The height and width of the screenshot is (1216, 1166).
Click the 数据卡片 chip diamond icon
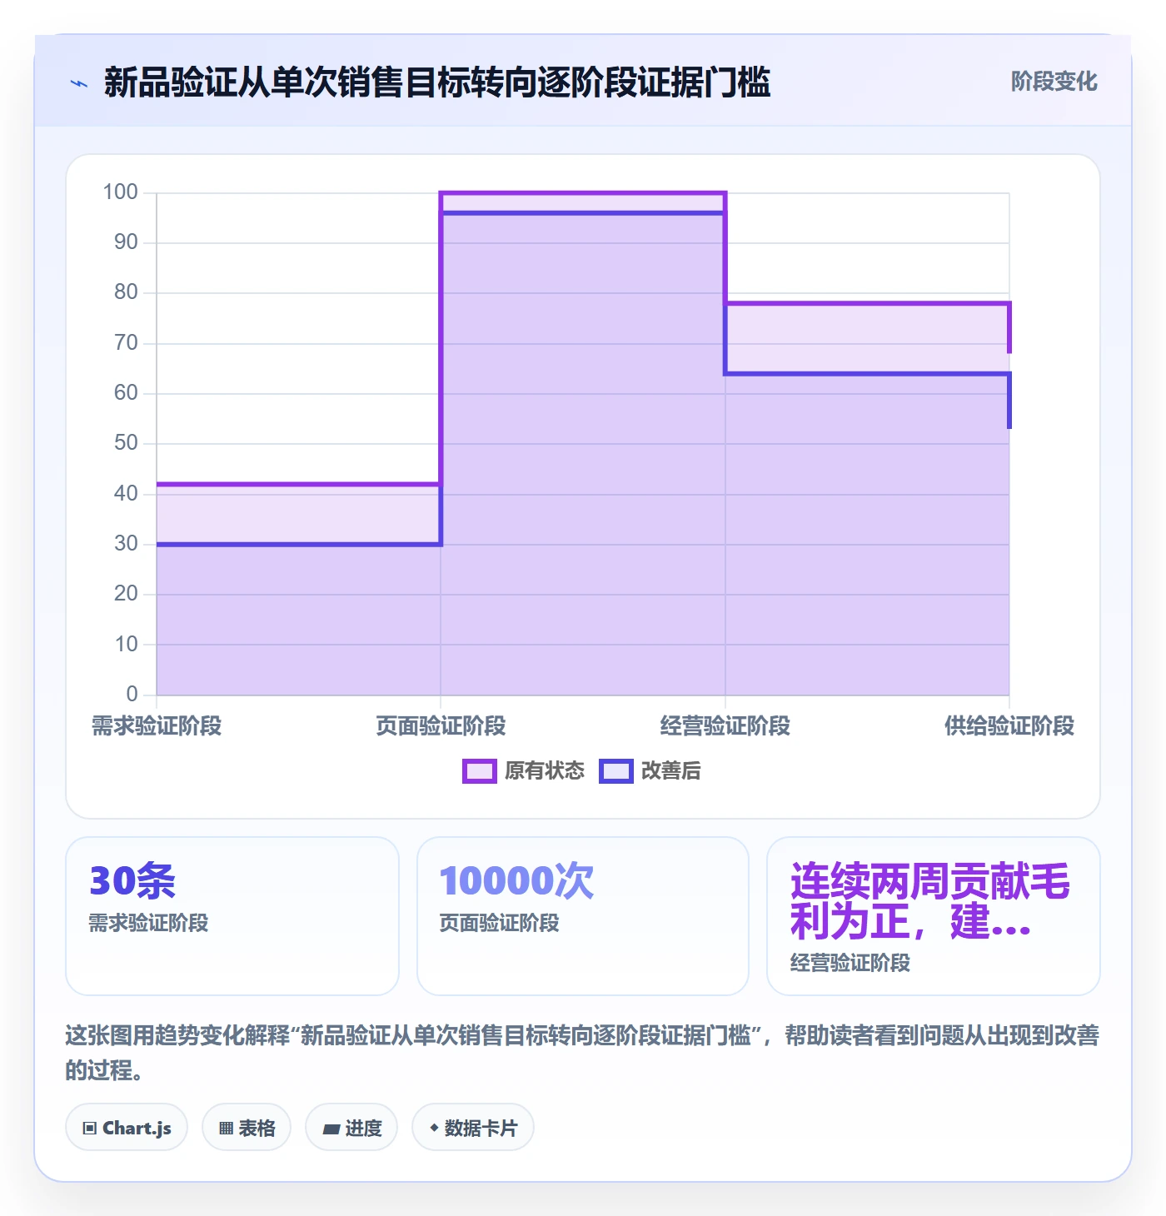click(434, 1128)
